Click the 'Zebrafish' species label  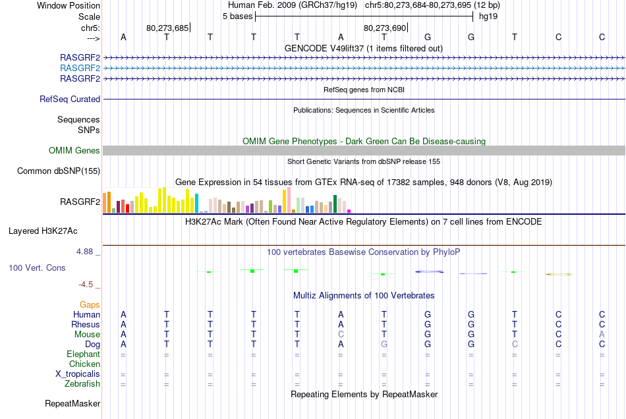click(82, 383)
